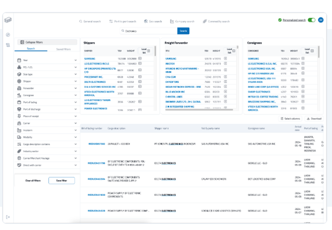
Task: Click the Place of receipt pin icon
Action: (x=19, y=116)
